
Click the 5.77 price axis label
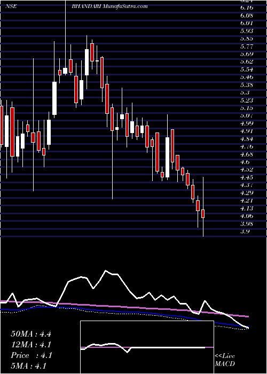tap(247, 46)
